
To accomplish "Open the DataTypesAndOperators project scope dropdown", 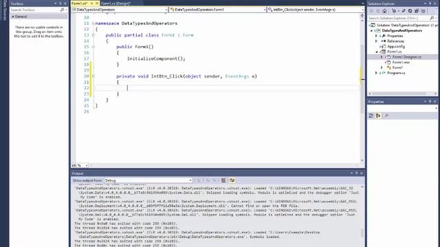I will [x=166, y=10].
